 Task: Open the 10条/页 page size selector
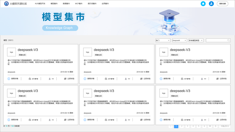(x=225, y=126)
